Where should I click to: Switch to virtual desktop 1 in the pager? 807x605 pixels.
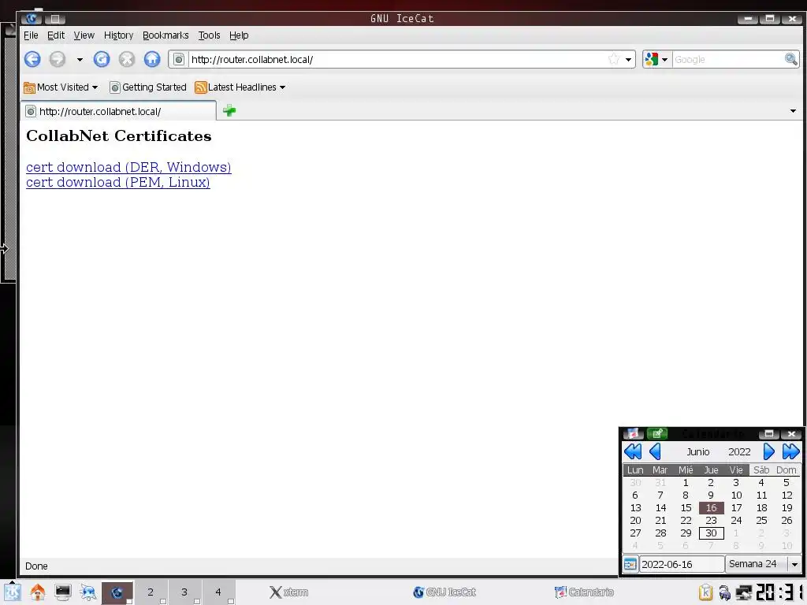[x=117, y=592]
